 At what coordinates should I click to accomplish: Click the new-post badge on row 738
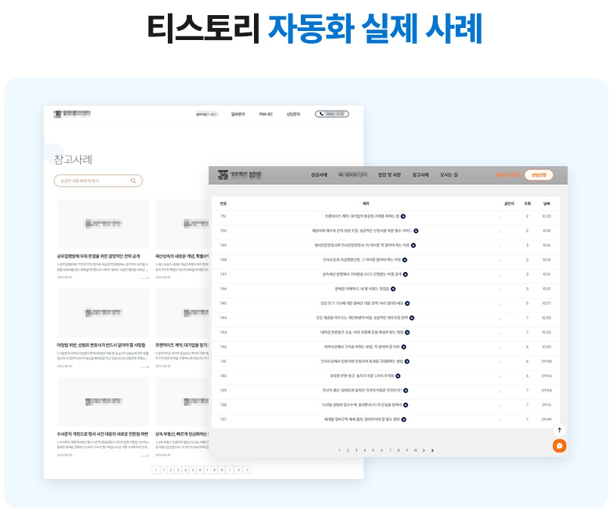click(x=405, y=405)
